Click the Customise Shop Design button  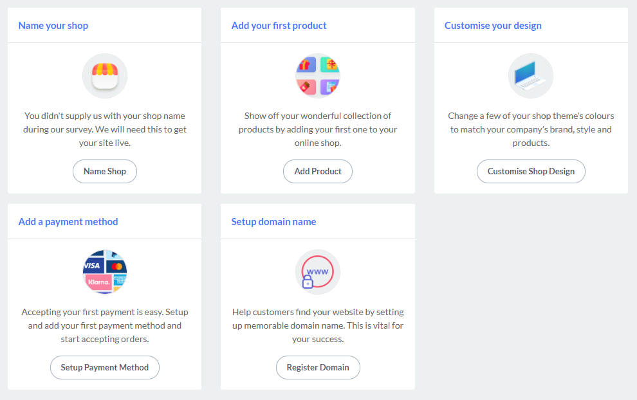(531, 171)
